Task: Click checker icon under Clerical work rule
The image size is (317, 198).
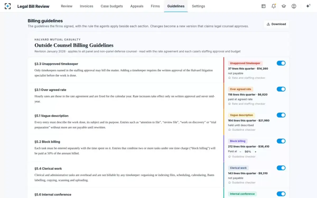Action: tap(229, 182)
